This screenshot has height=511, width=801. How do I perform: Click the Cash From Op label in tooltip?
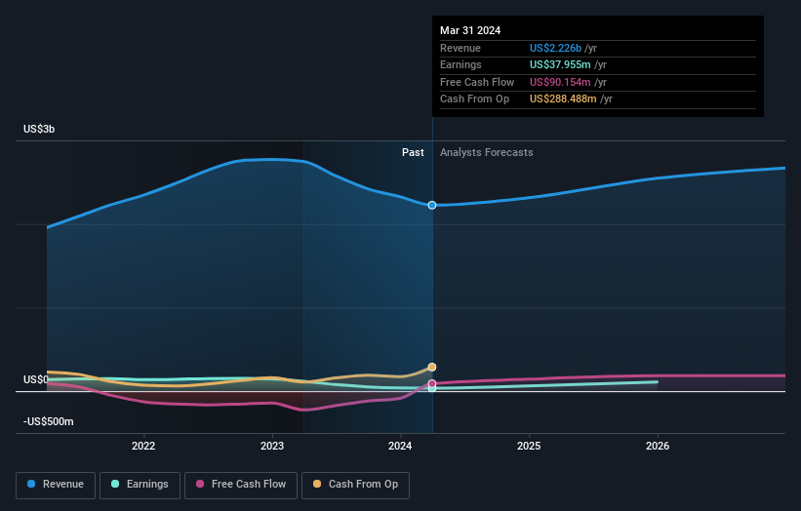click(474, 99)
